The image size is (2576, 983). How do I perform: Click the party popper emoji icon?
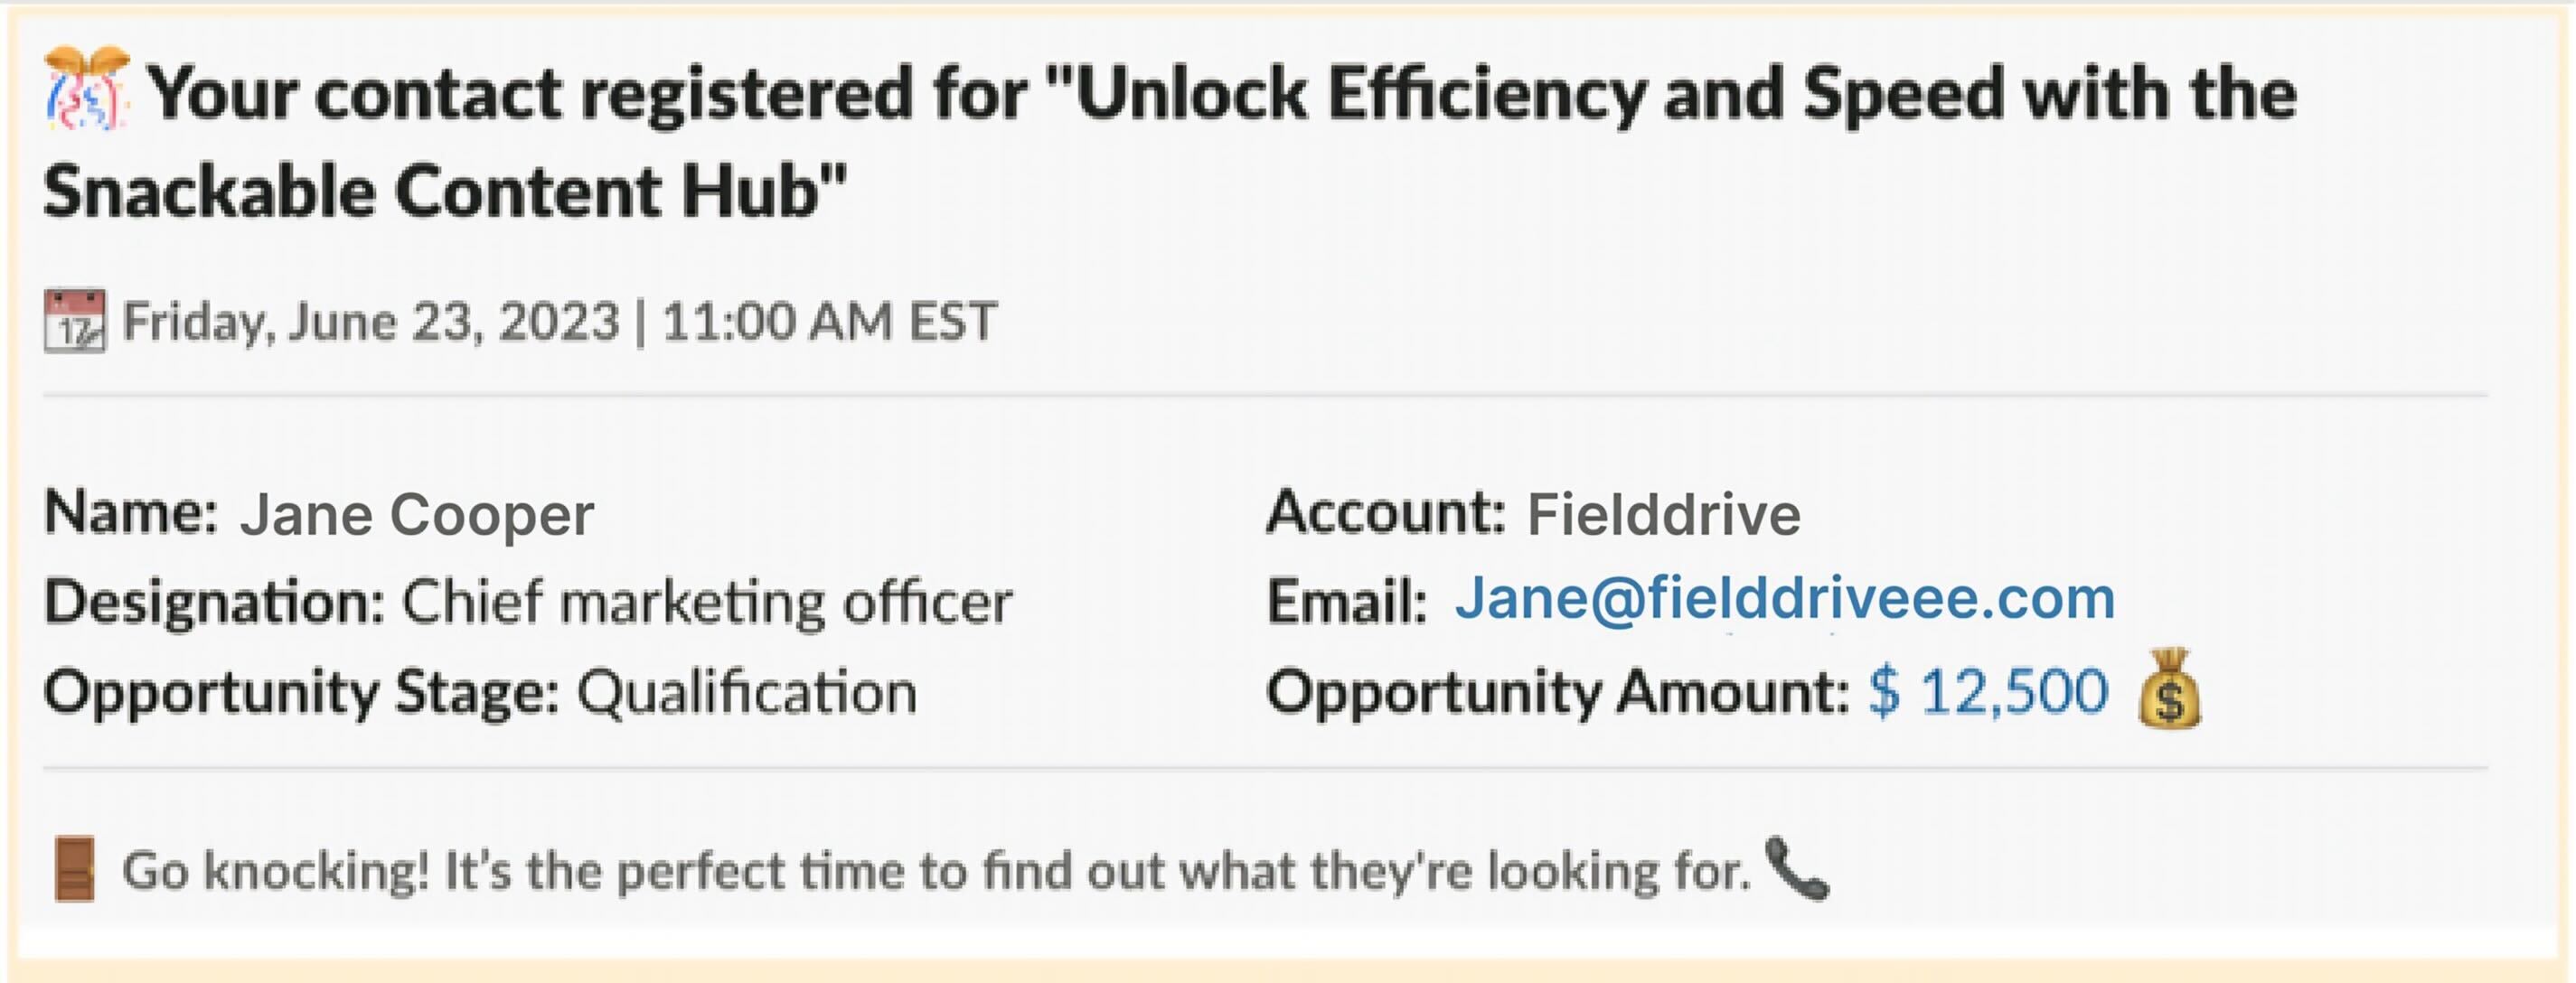(87, 89)
